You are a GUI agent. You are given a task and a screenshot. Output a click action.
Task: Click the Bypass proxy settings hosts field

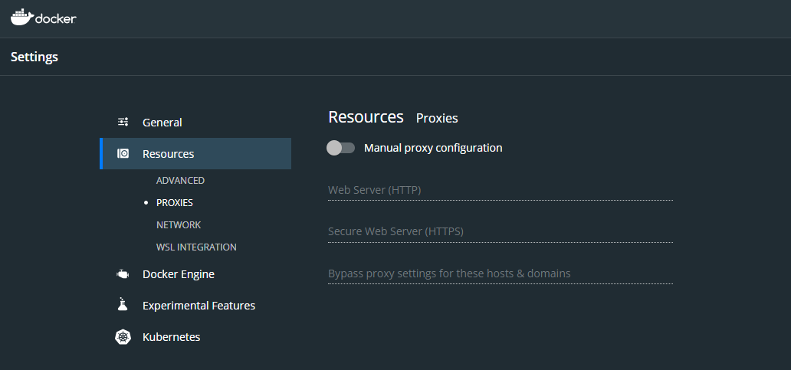pos(501,273)
